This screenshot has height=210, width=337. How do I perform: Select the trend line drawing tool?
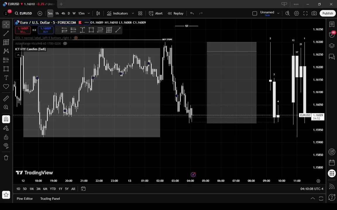point(6,33)
